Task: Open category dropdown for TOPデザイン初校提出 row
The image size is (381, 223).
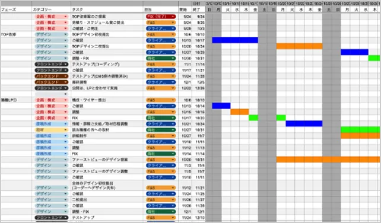Action: [x=51, y=34]
